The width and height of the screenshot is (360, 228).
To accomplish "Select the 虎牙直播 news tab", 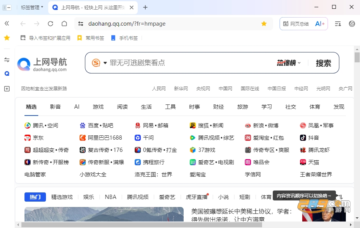I will pos(197,197).
